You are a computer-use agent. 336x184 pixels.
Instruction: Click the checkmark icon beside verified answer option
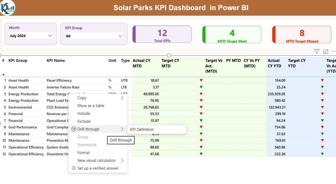tap(73, 168)
